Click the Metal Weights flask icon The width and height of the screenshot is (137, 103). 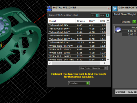point(49,9)
